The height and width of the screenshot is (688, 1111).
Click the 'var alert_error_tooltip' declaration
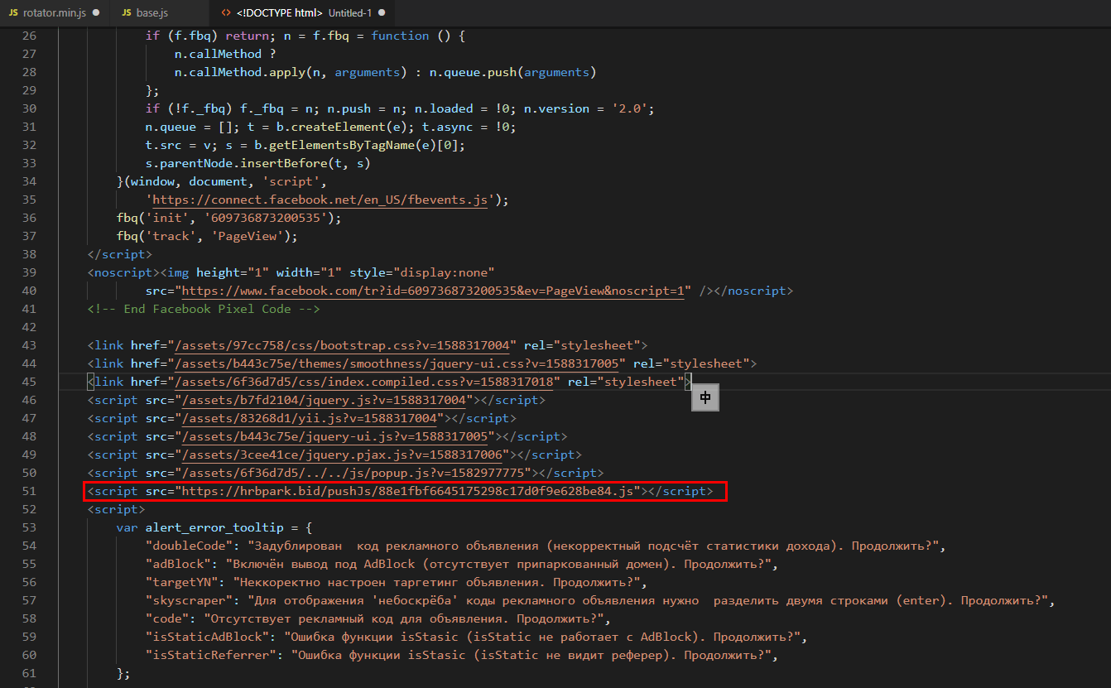(x=214, y=527)
